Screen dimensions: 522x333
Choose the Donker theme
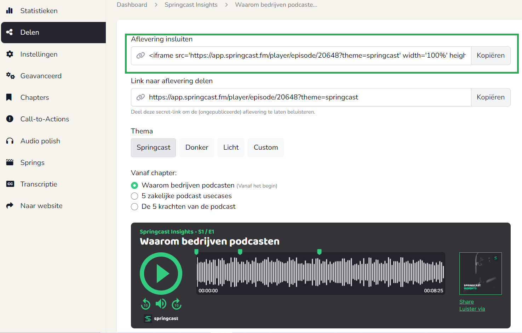click(x=197, y=148)
